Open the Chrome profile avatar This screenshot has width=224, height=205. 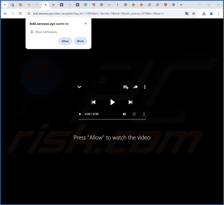click(x=211, y=14)
